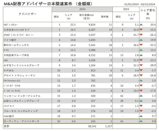Click the total deal count 1,157
The height and width of the screenshot is (131, 159).
108,126
